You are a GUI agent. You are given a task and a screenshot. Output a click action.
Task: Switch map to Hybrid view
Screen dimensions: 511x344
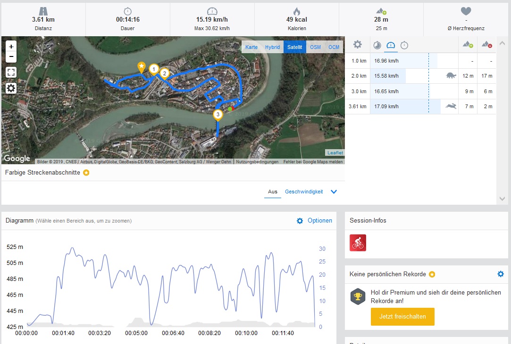tap(272, 47)
